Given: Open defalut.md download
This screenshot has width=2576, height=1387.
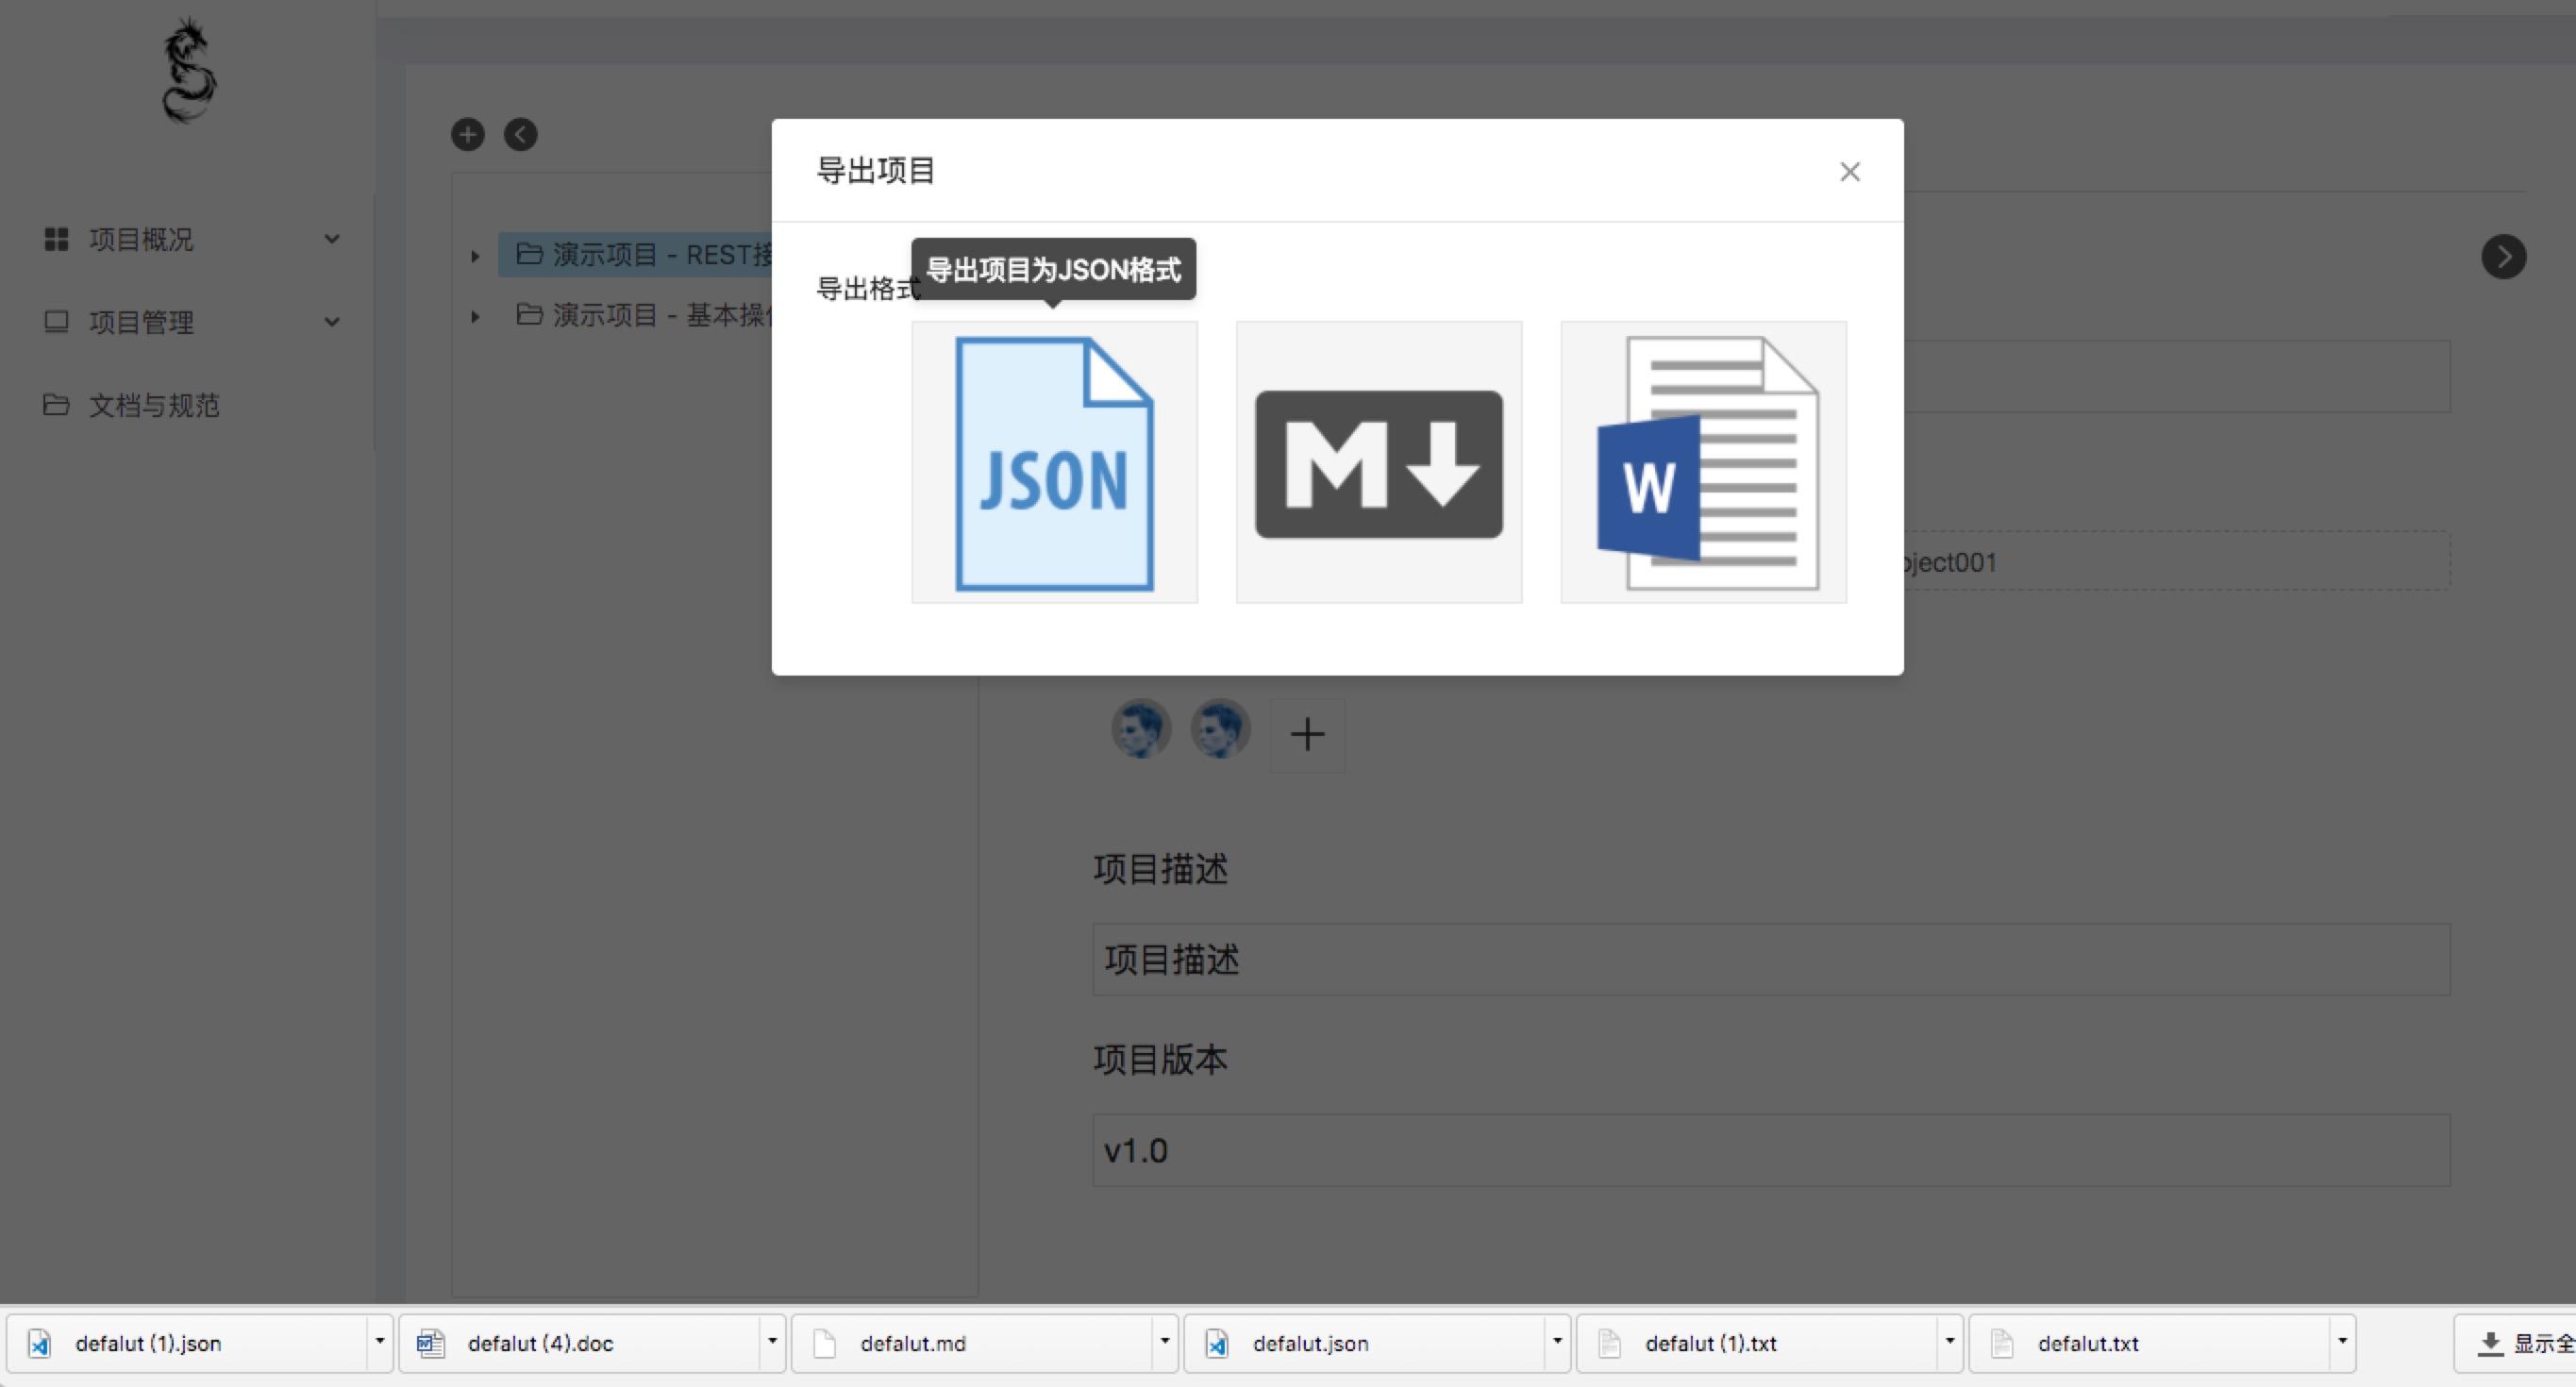Looking at the screenshot, I should click(971, 1343).
